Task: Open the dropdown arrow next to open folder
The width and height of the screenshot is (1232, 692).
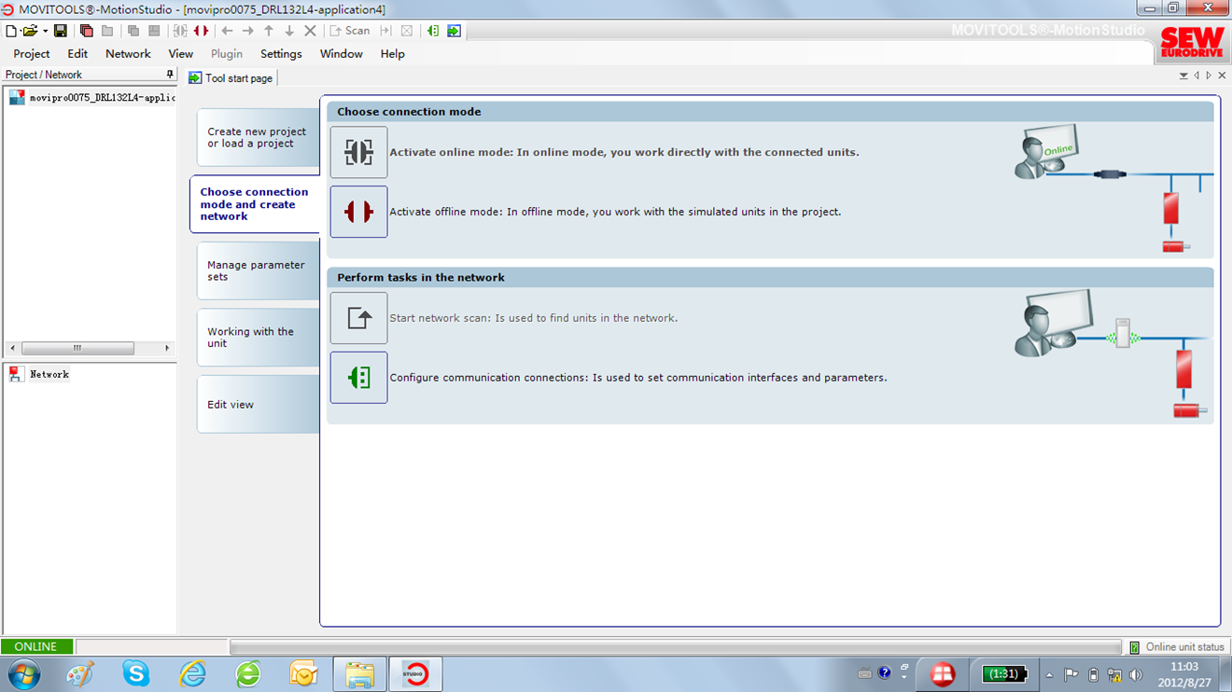Action: 45,31
